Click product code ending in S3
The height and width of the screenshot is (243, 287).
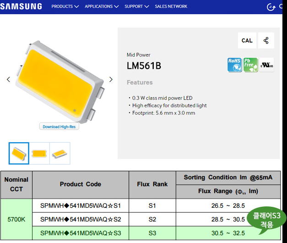(x=81, y=233)
